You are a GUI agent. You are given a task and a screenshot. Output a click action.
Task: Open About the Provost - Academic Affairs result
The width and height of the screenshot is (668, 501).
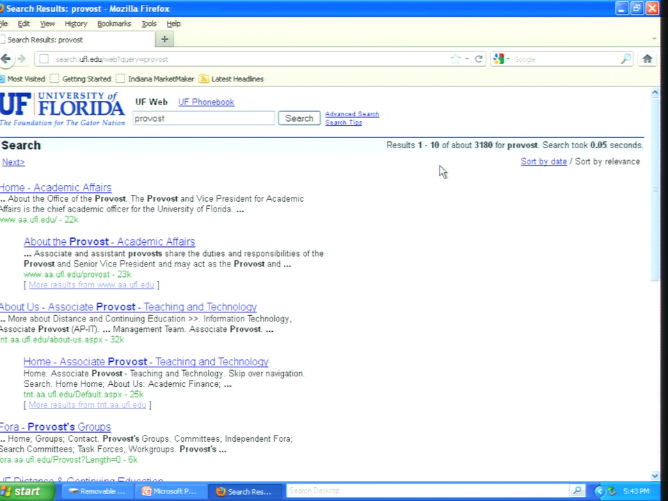pyautogui.click(x=109, y=241)
